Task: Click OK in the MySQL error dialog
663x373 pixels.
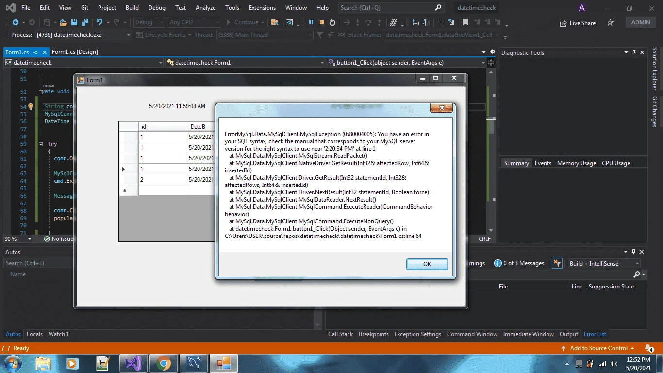Action: tap(427, 264)
